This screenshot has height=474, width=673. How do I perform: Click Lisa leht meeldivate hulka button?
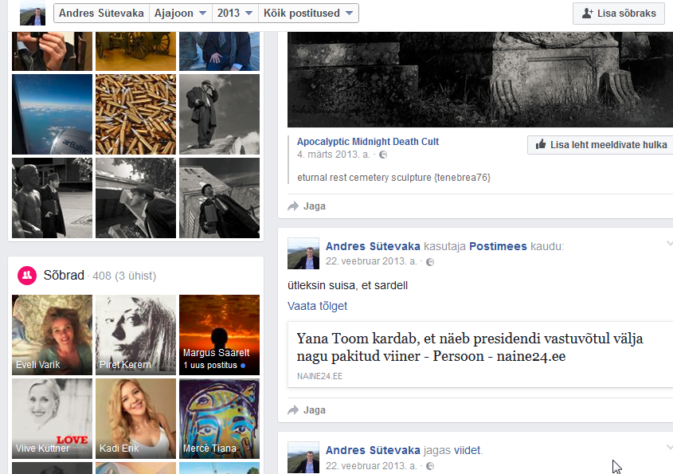601,145
